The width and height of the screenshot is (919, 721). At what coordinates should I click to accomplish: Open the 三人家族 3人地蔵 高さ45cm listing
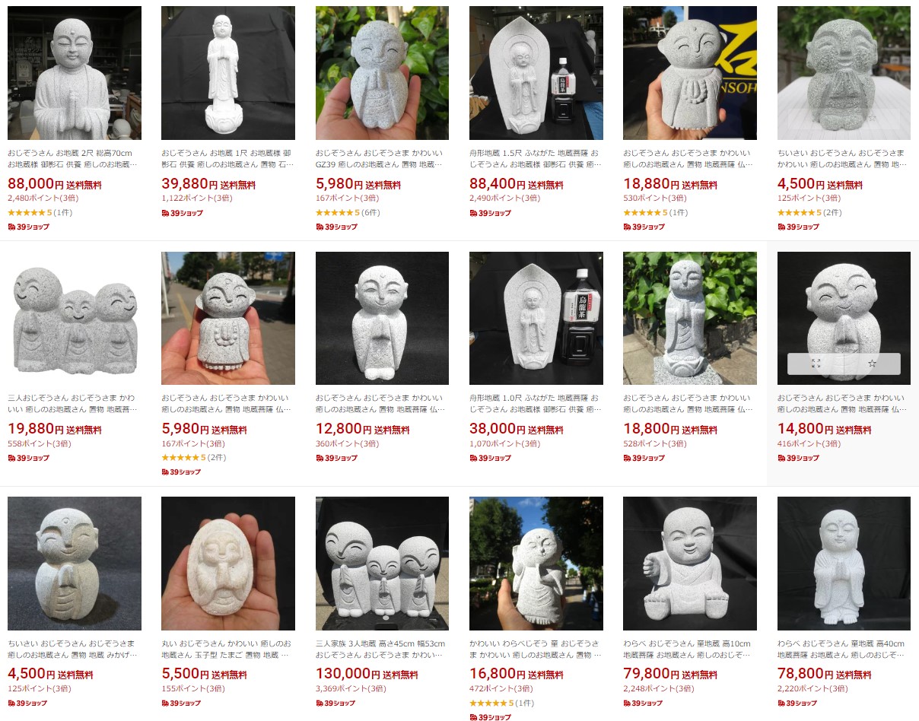tap(382, 649)
